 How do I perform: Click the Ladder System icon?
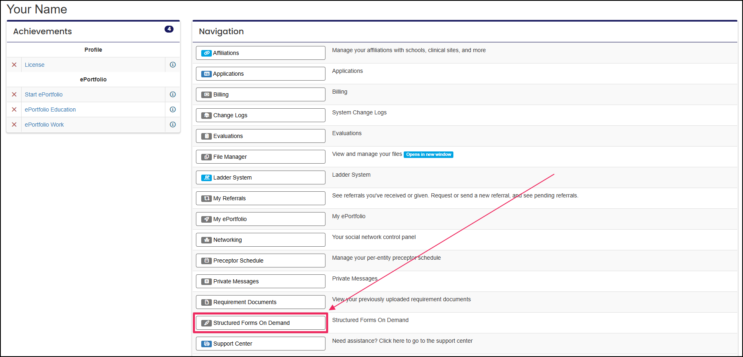(207, 177)
